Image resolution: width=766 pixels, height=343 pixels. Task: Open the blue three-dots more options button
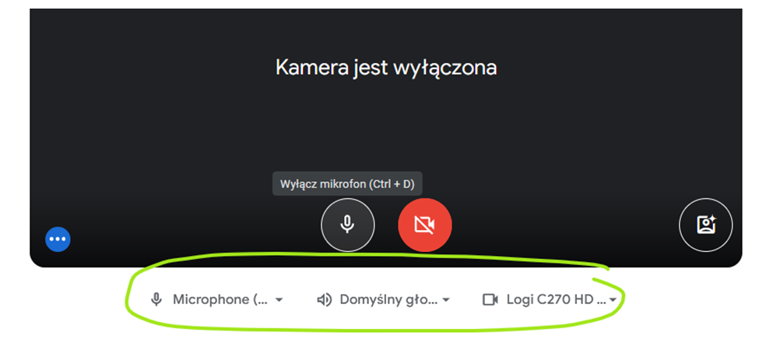point(58,240)
